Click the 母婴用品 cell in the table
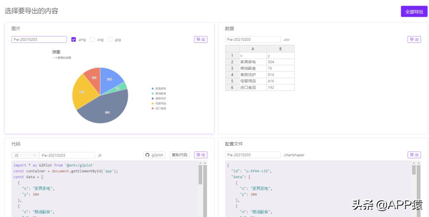 click(x=253, y=81)
